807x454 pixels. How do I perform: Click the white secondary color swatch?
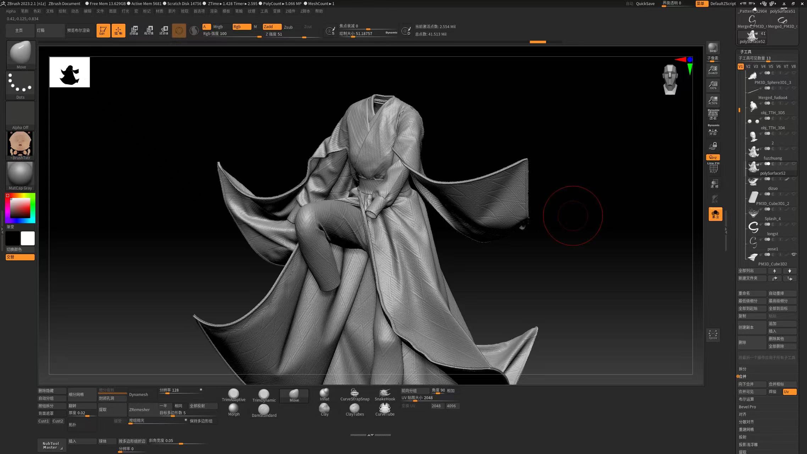coord(28,238)
